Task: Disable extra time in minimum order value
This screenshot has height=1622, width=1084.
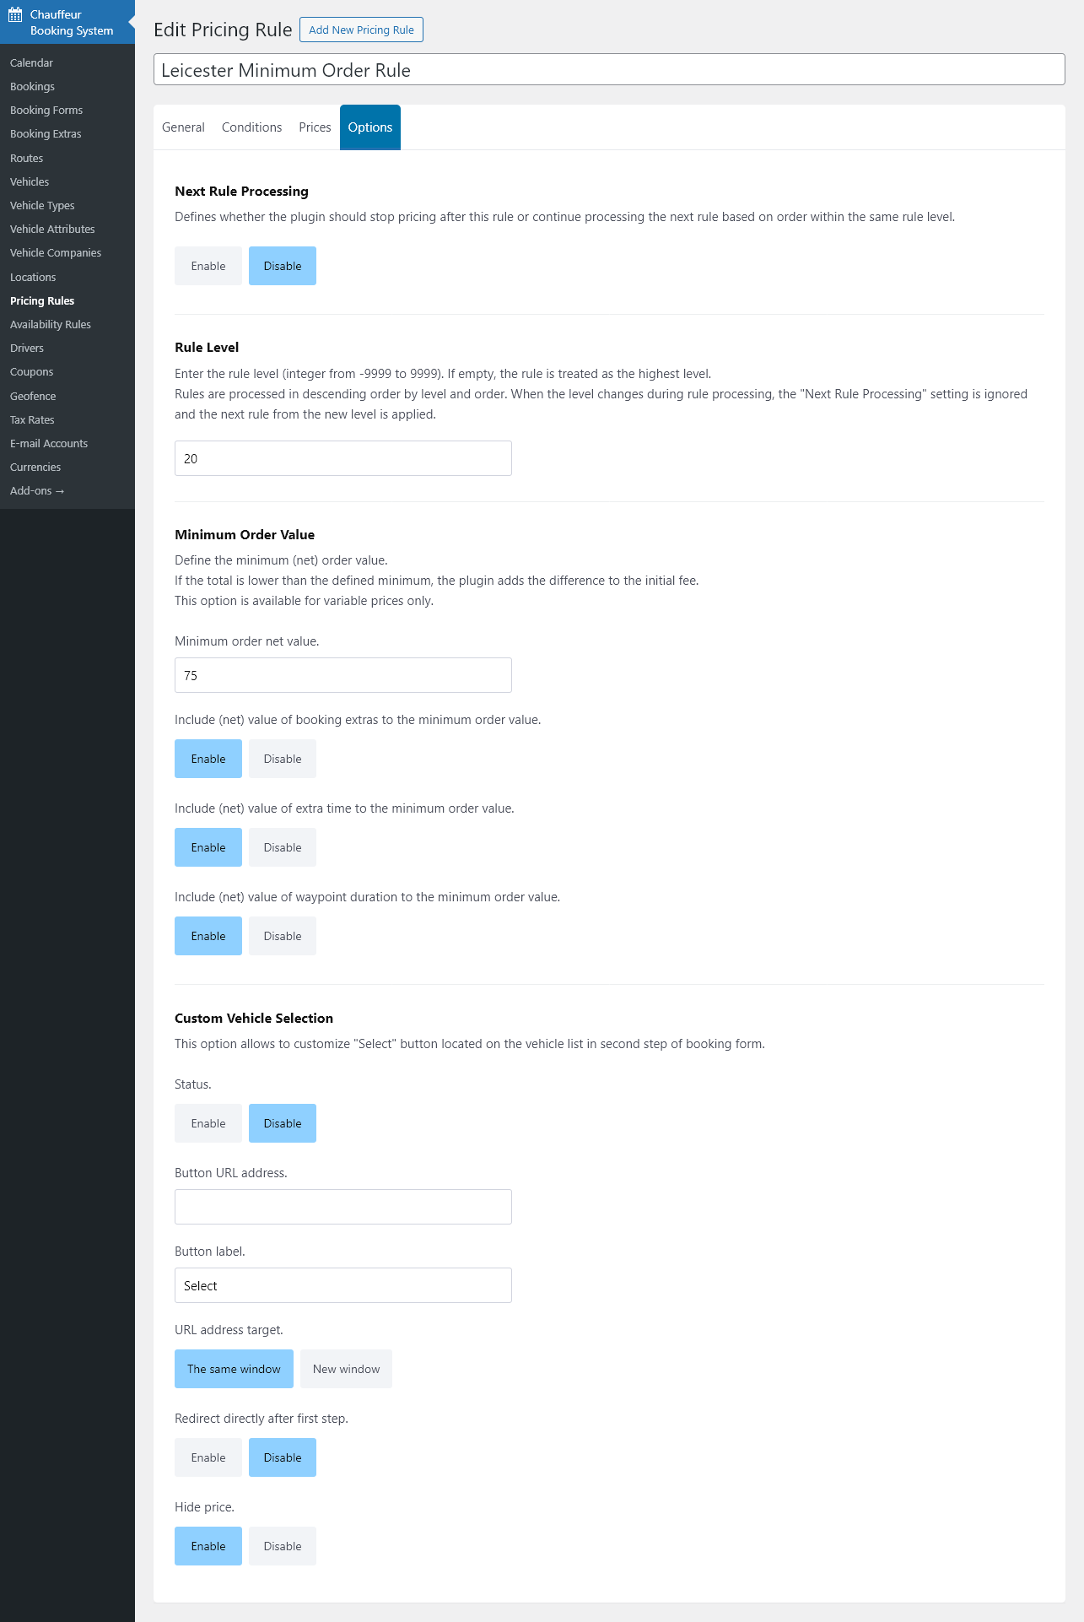Action: point(282,847)
